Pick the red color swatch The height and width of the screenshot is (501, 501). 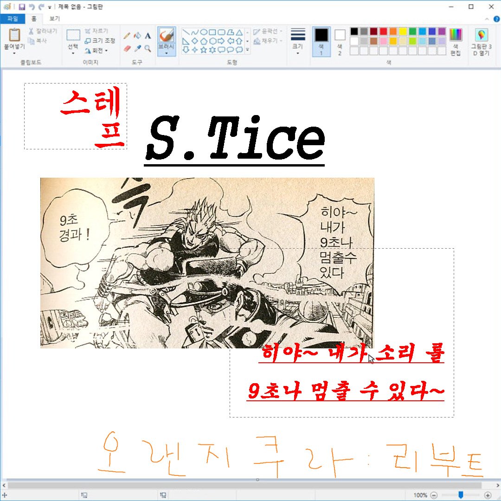click(x=384, y=32)
